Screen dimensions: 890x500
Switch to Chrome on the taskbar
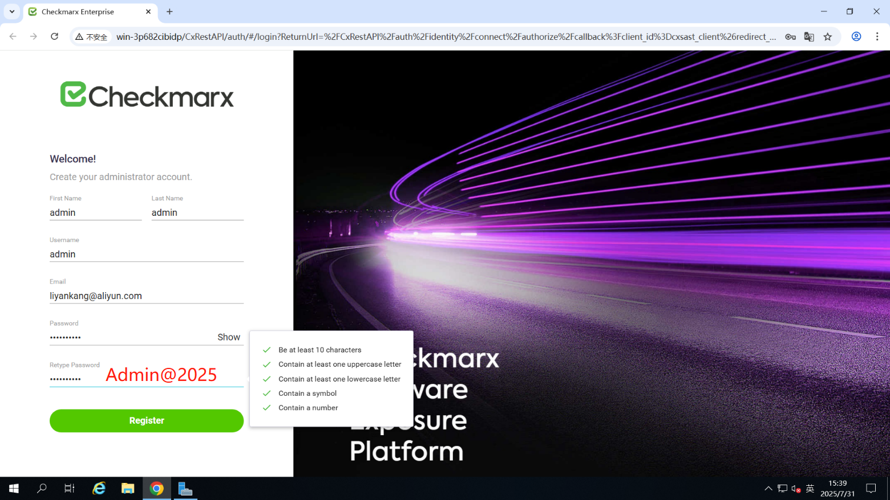[x=156, y=489]
